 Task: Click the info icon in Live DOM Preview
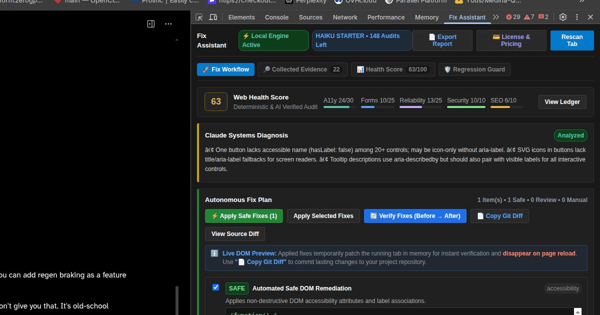click(214, 253)
